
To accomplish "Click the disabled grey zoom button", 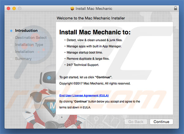I will [x=20, y=9].
